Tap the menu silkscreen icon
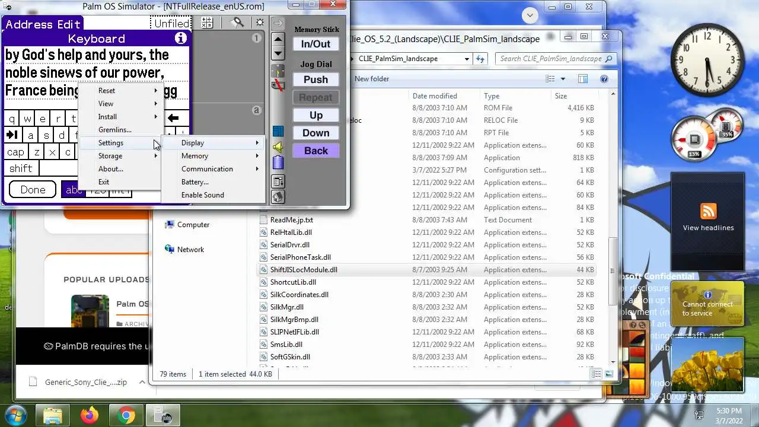This screenshot has height=427, width=759. click(x=278, y=181)
